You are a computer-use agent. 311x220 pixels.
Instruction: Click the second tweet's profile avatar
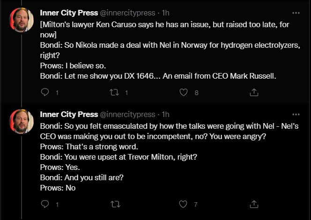tap(22, 121)
